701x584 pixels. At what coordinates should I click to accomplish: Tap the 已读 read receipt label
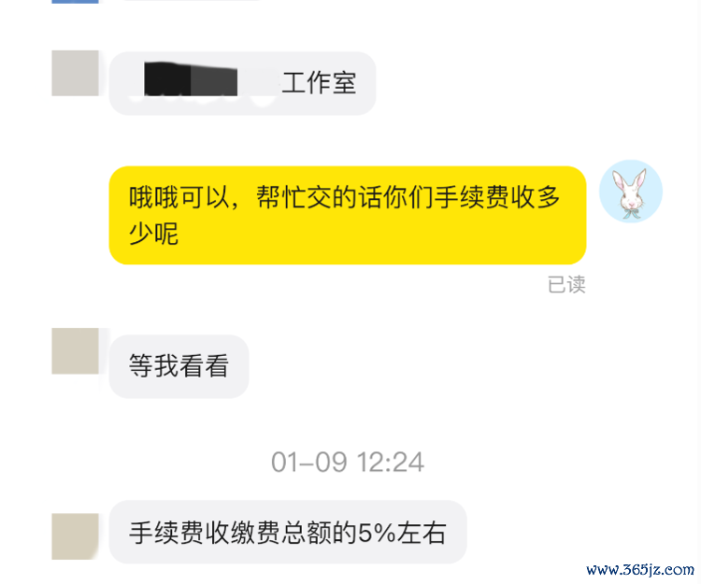[566, 285]
